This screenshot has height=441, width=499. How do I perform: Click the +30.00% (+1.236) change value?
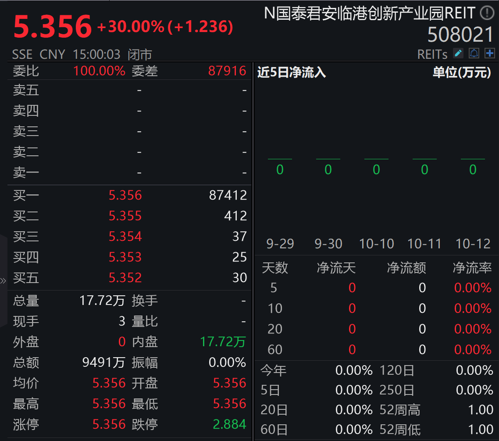(x=165, y=27)
